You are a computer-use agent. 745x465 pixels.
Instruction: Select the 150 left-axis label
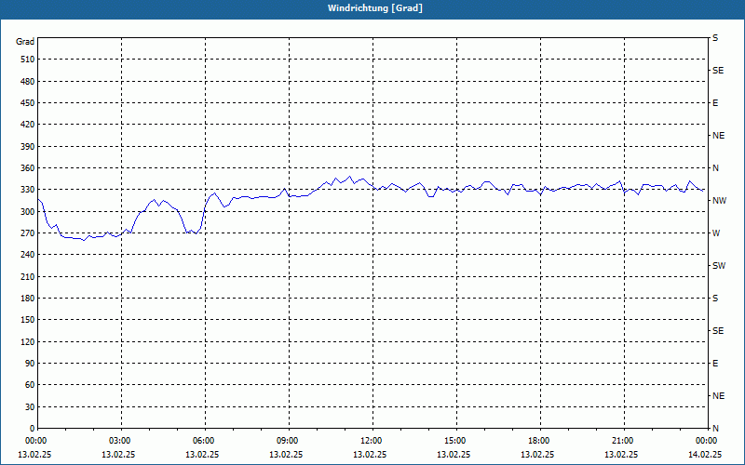28,319
